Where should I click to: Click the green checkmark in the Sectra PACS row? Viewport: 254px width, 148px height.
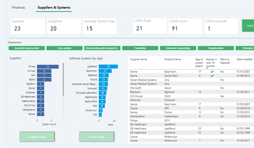[212, 75]
